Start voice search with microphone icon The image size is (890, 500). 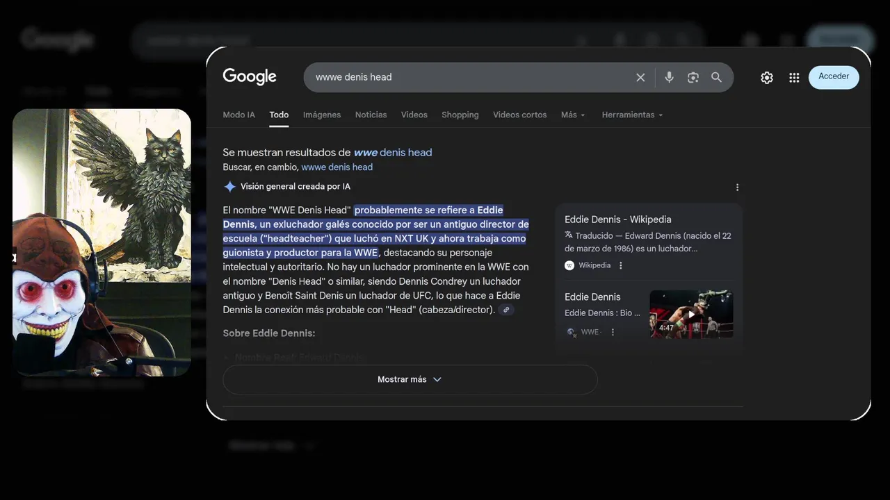[669, 77]
